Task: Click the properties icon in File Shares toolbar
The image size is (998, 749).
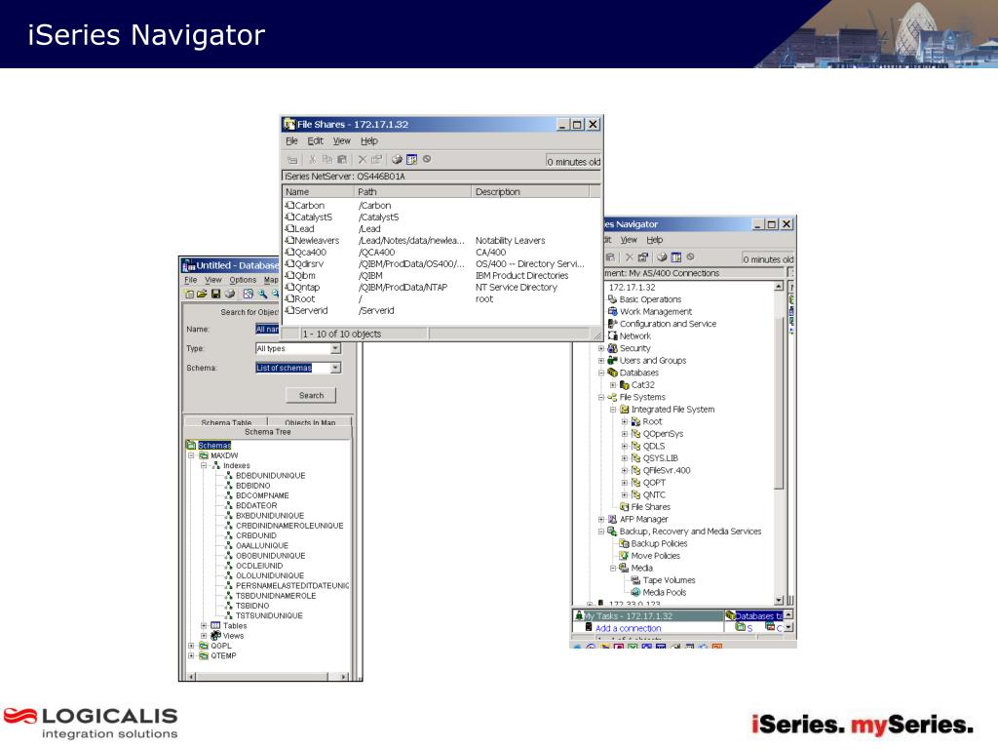Action: tap(376, 159)
